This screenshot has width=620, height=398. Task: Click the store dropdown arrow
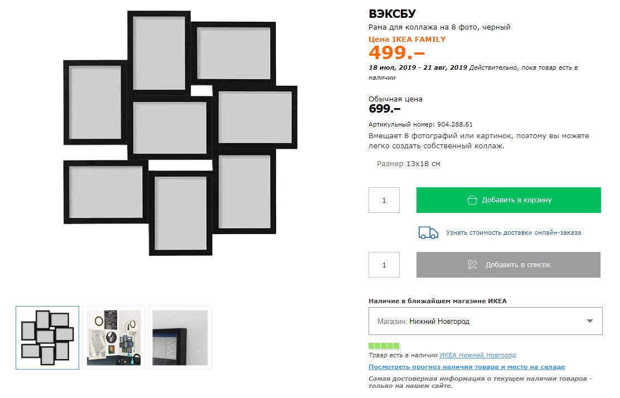coord(590,321)
